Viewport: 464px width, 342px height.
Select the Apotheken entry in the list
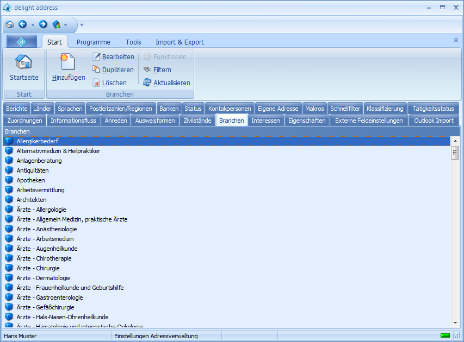pos(30,180)
